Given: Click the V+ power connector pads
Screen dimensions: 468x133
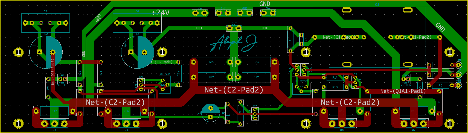Looking at the screenshot, I should 200,13.
